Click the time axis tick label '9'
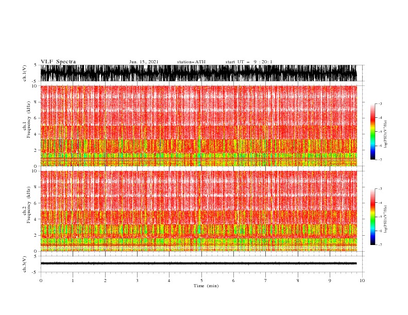Image resolution: width=408 pixels, height=315 pixels. [330, 281]
